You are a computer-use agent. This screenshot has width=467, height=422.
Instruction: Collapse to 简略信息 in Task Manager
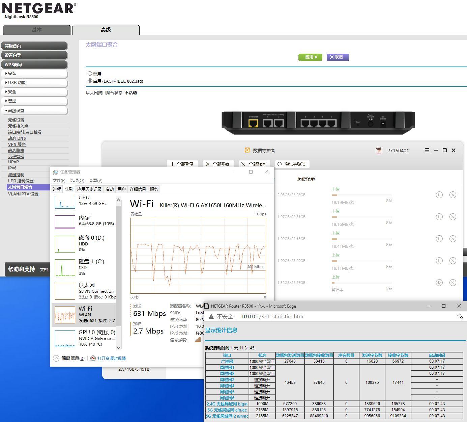click(x=69, y=358)
